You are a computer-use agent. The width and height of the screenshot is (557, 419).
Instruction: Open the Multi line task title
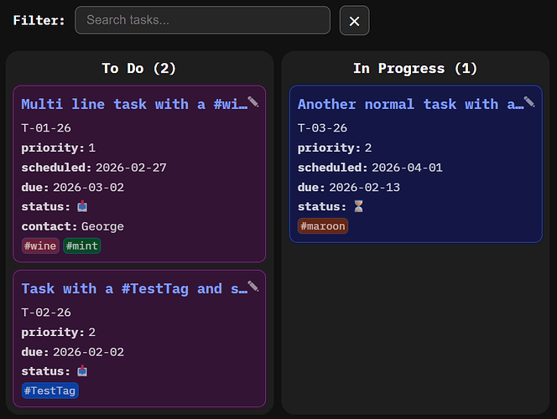tap(134, 104)
